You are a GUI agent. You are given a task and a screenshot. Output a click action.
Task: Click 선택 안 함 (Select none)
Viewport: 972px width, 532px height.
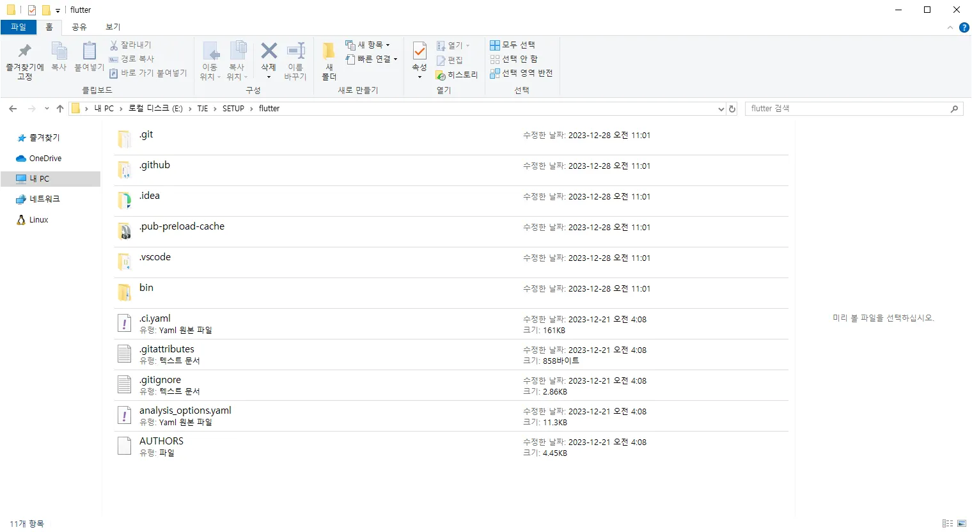[x=513, y=59]
